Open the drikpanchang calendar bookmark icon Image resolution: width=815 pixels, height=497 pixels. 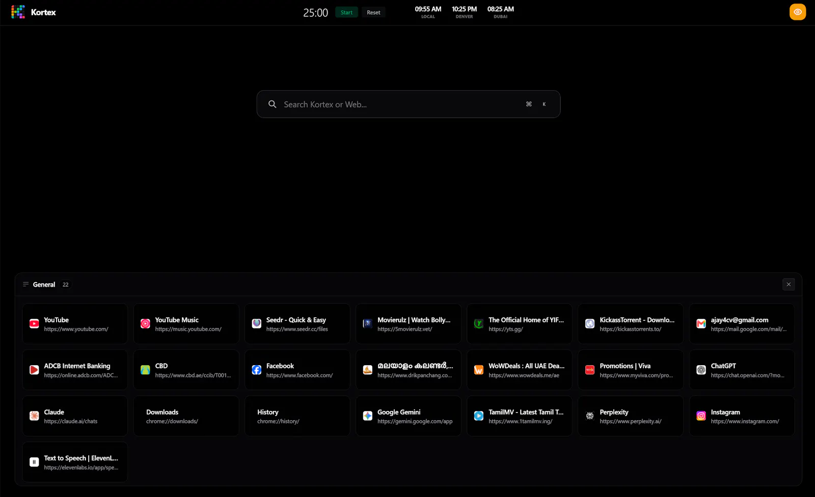point(368,370)
